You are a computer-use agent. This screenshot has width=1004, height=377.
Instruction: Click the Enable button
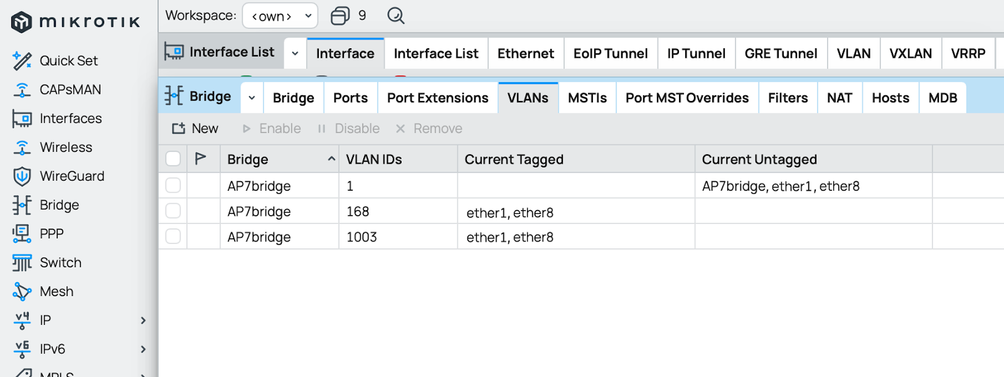tap(271, 129)
